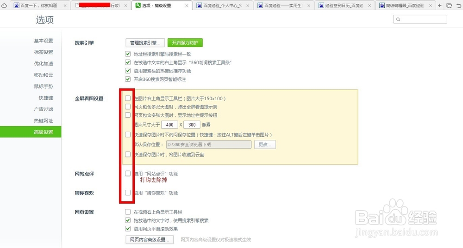
Task: Click the 更改 button for save location
Action: pos(265,145)
